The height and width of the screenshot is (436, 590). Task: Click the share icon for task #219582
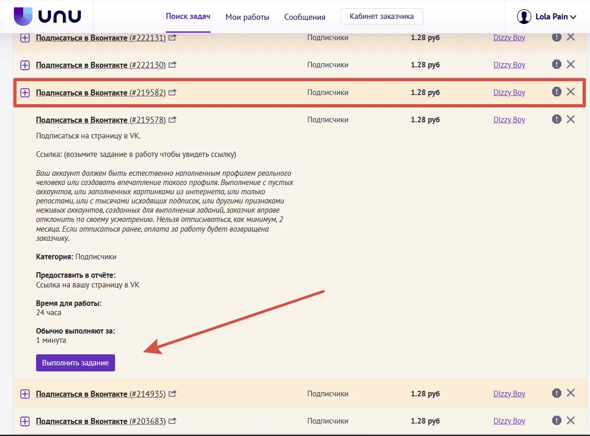[x=172, y=93]
